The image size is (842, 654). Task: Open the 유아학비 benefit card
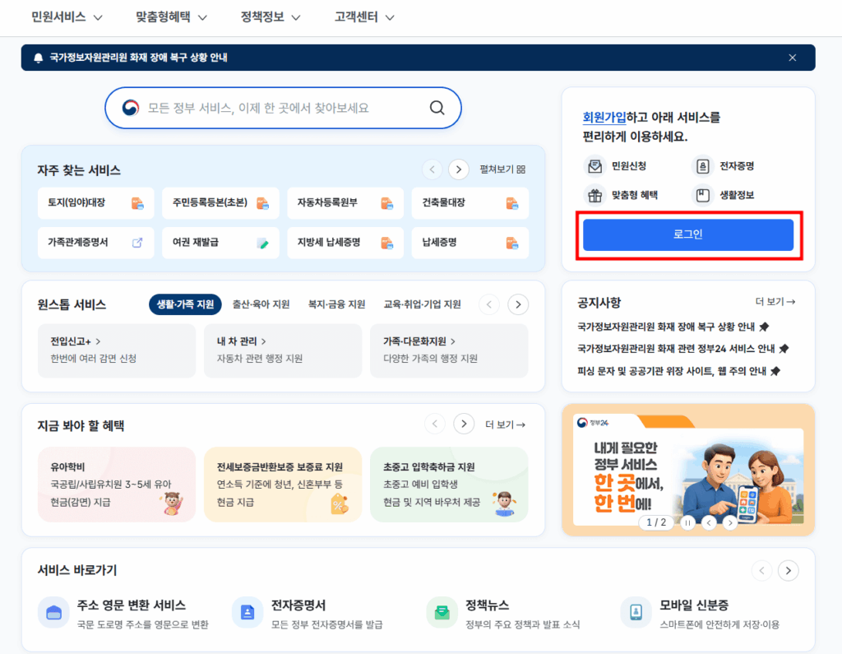(117, 485)
